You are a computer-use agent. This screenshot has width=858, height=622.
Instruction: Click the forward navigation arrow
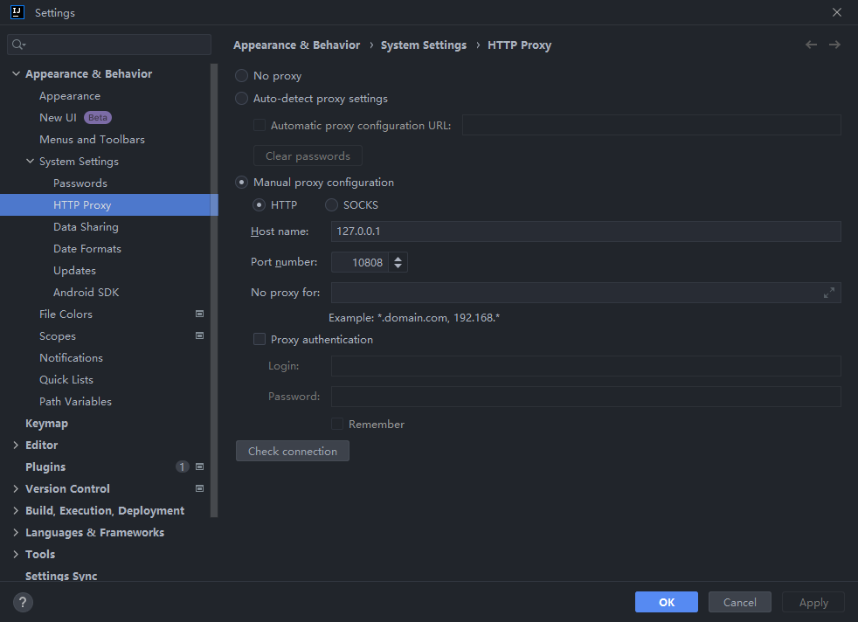pyautogui.click(x=834, y=45)
